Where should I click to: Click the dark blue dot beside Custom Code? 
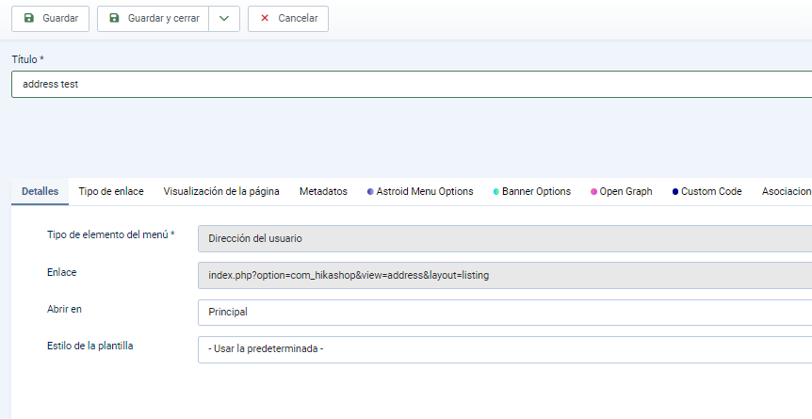[x=675, y=192]
